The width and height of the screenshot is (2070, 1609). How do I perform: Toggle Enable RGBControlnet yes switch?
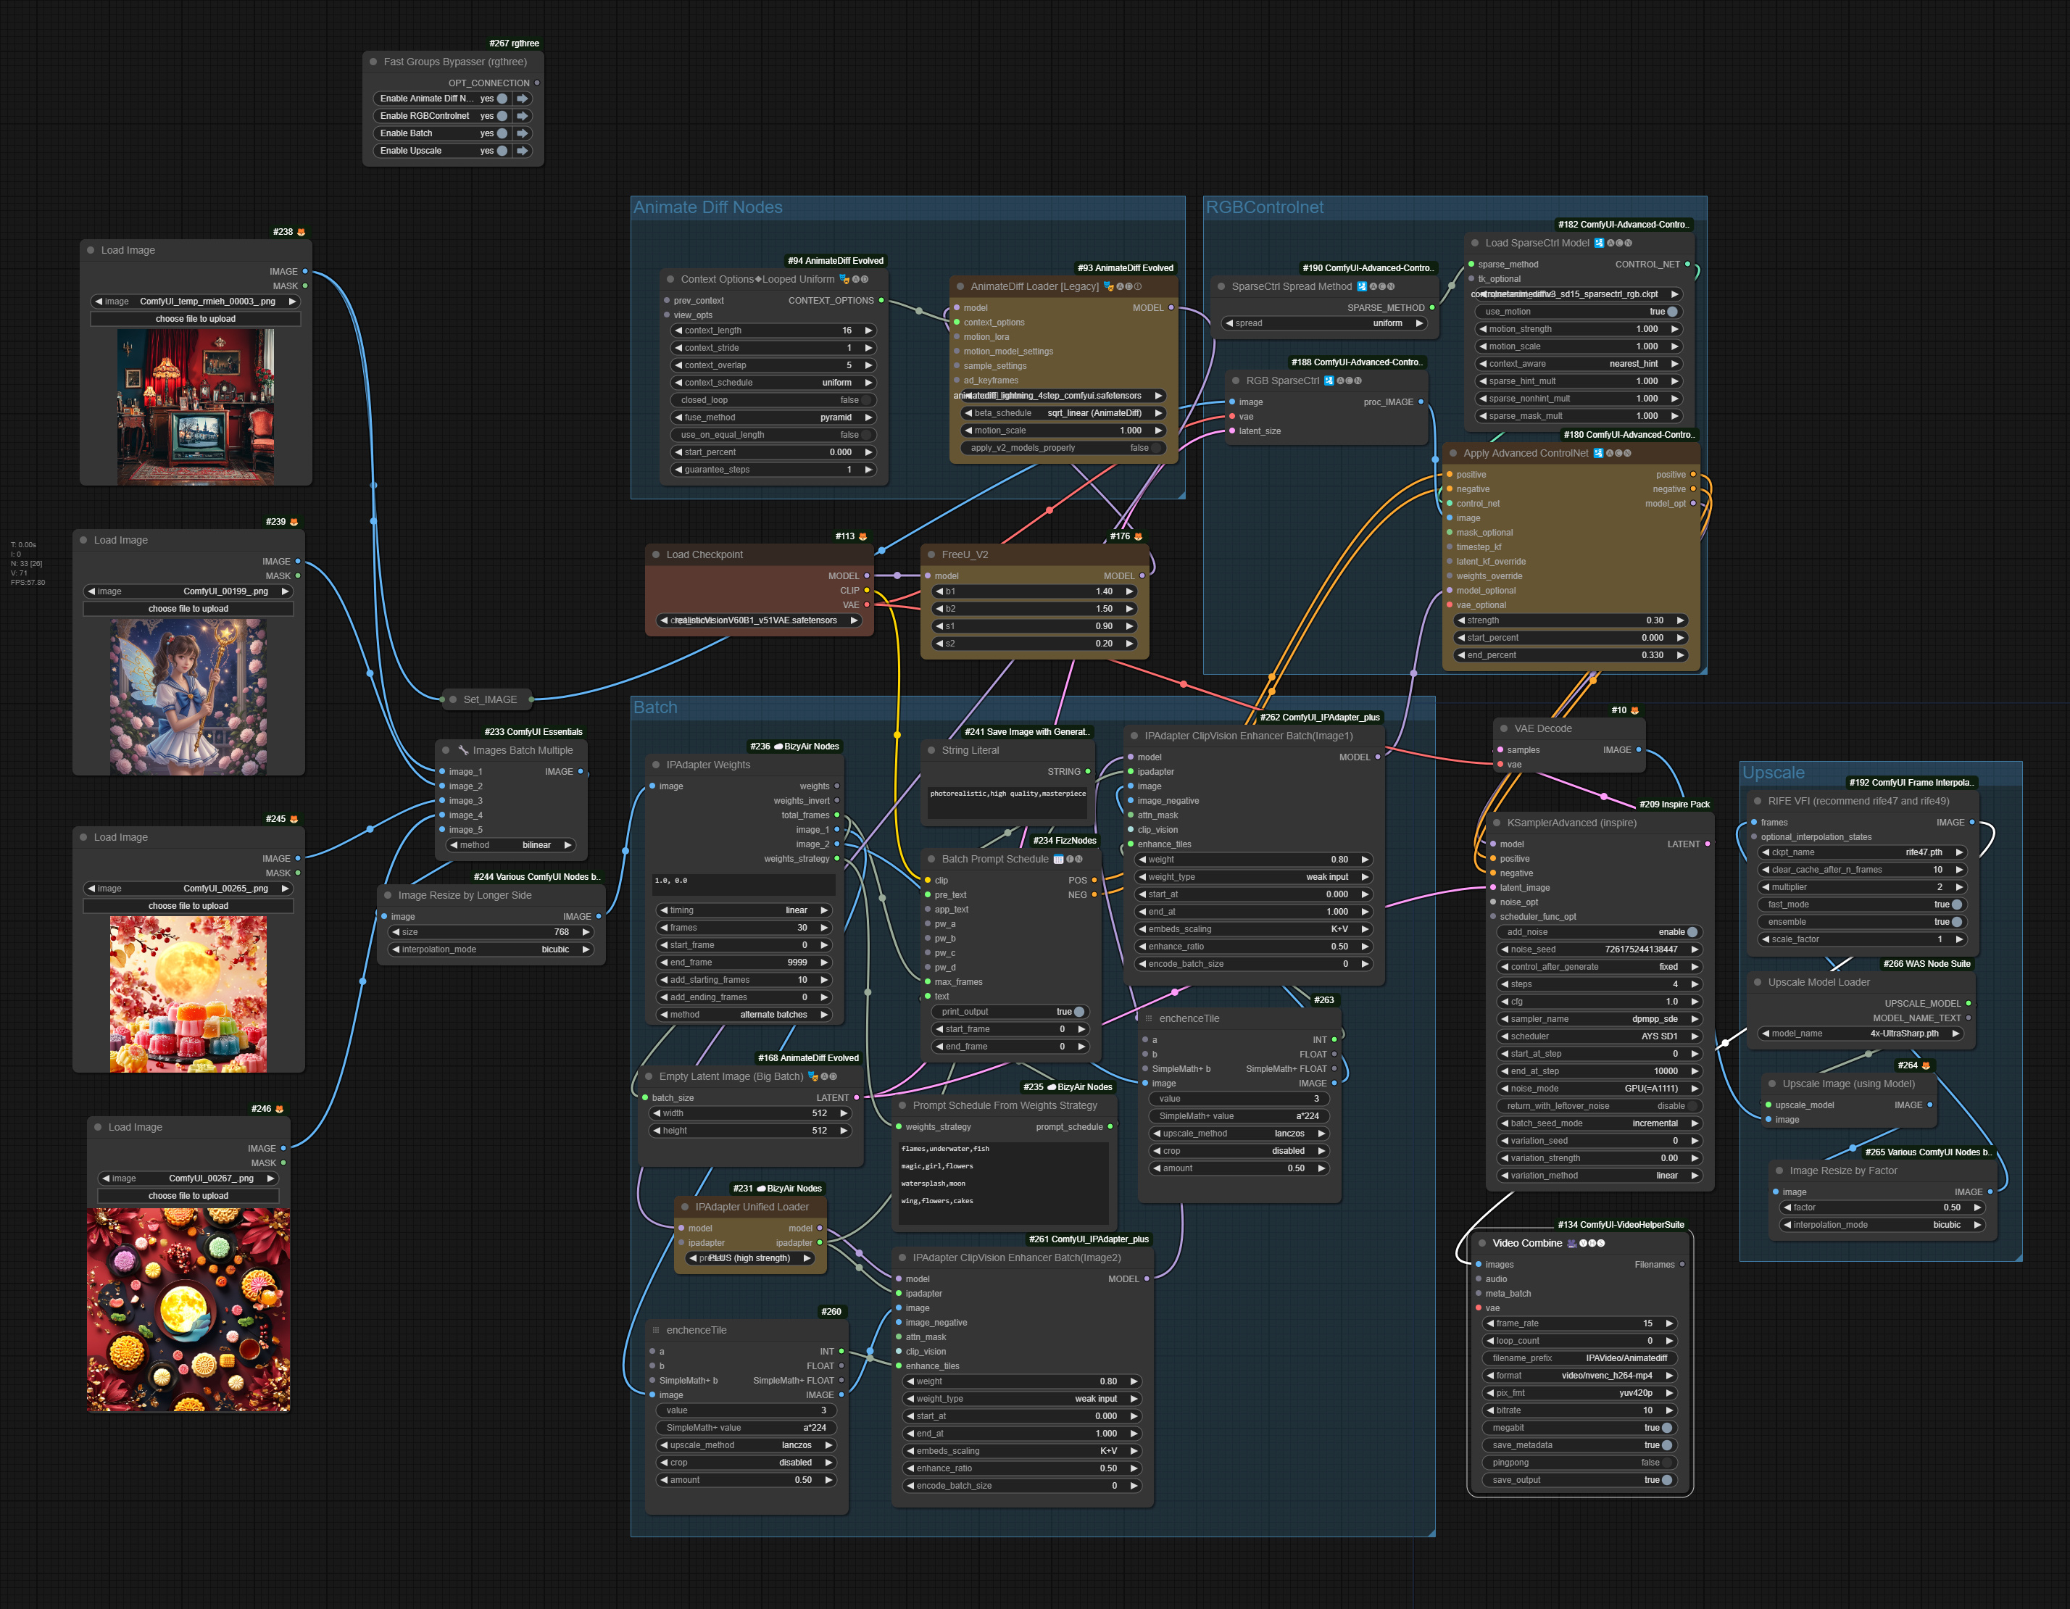point(502,116)
